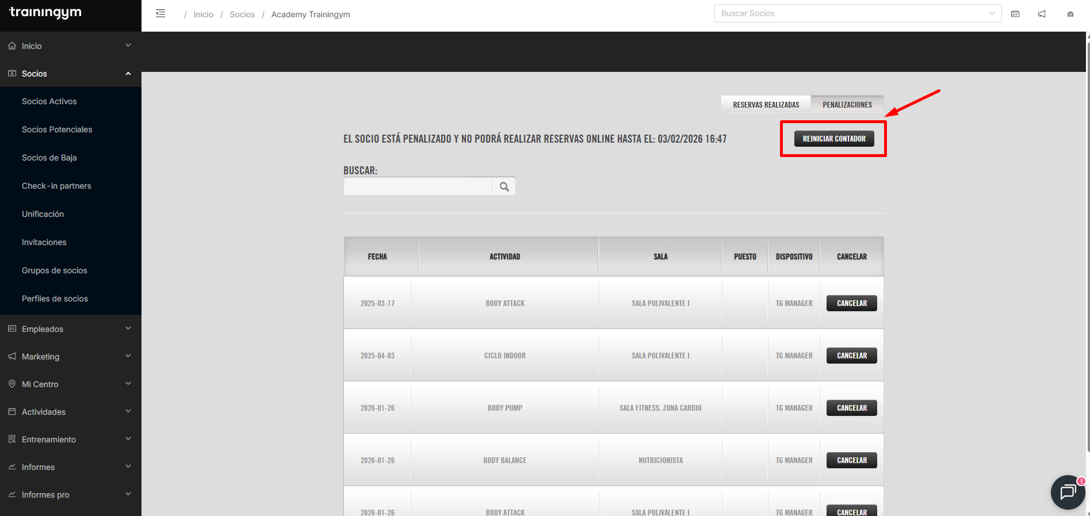1090x516 pixels.
Task: Open the Buscar Socios dropdown
Action: click(x=857, y=13)
